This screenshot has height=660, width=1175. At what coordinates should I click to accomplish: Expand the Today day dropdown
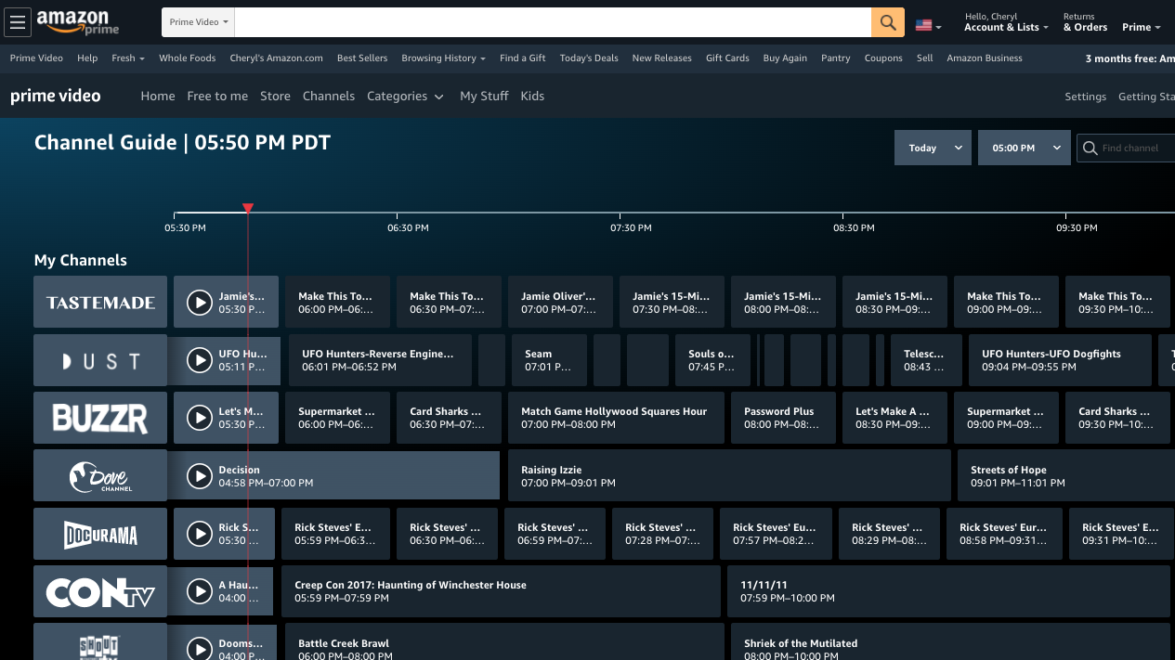pos(933,148)
